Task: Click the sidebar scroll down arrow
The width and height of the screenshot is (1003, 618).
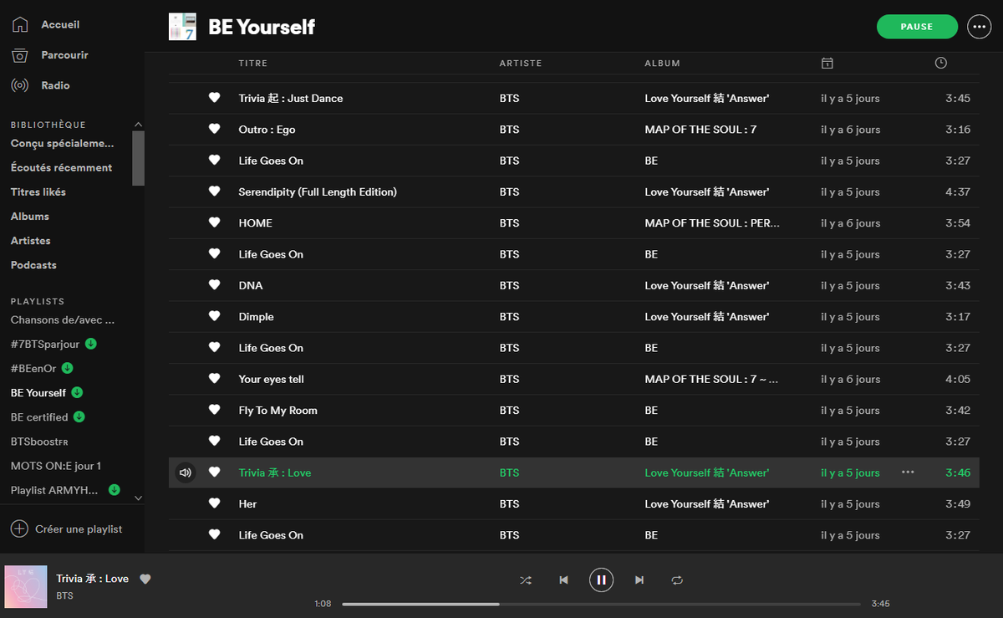Action: [x=138, y=498]
